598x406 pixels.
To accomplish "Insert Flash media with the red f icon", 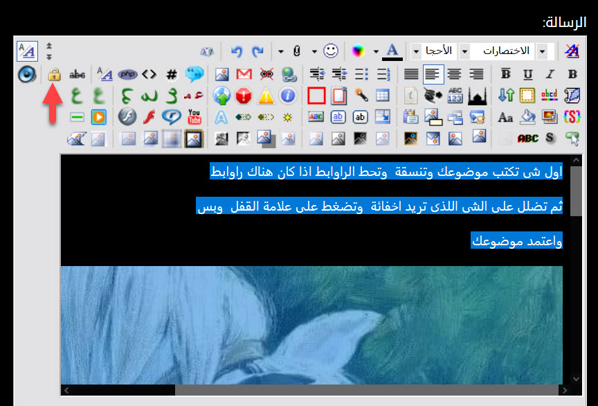I will [x=148, y=116].
